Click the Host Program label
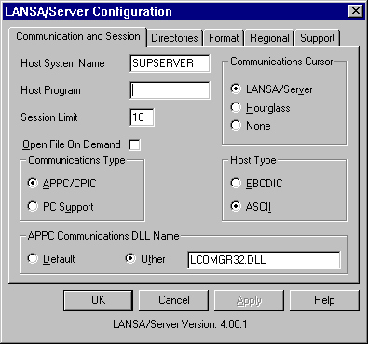 50,90
